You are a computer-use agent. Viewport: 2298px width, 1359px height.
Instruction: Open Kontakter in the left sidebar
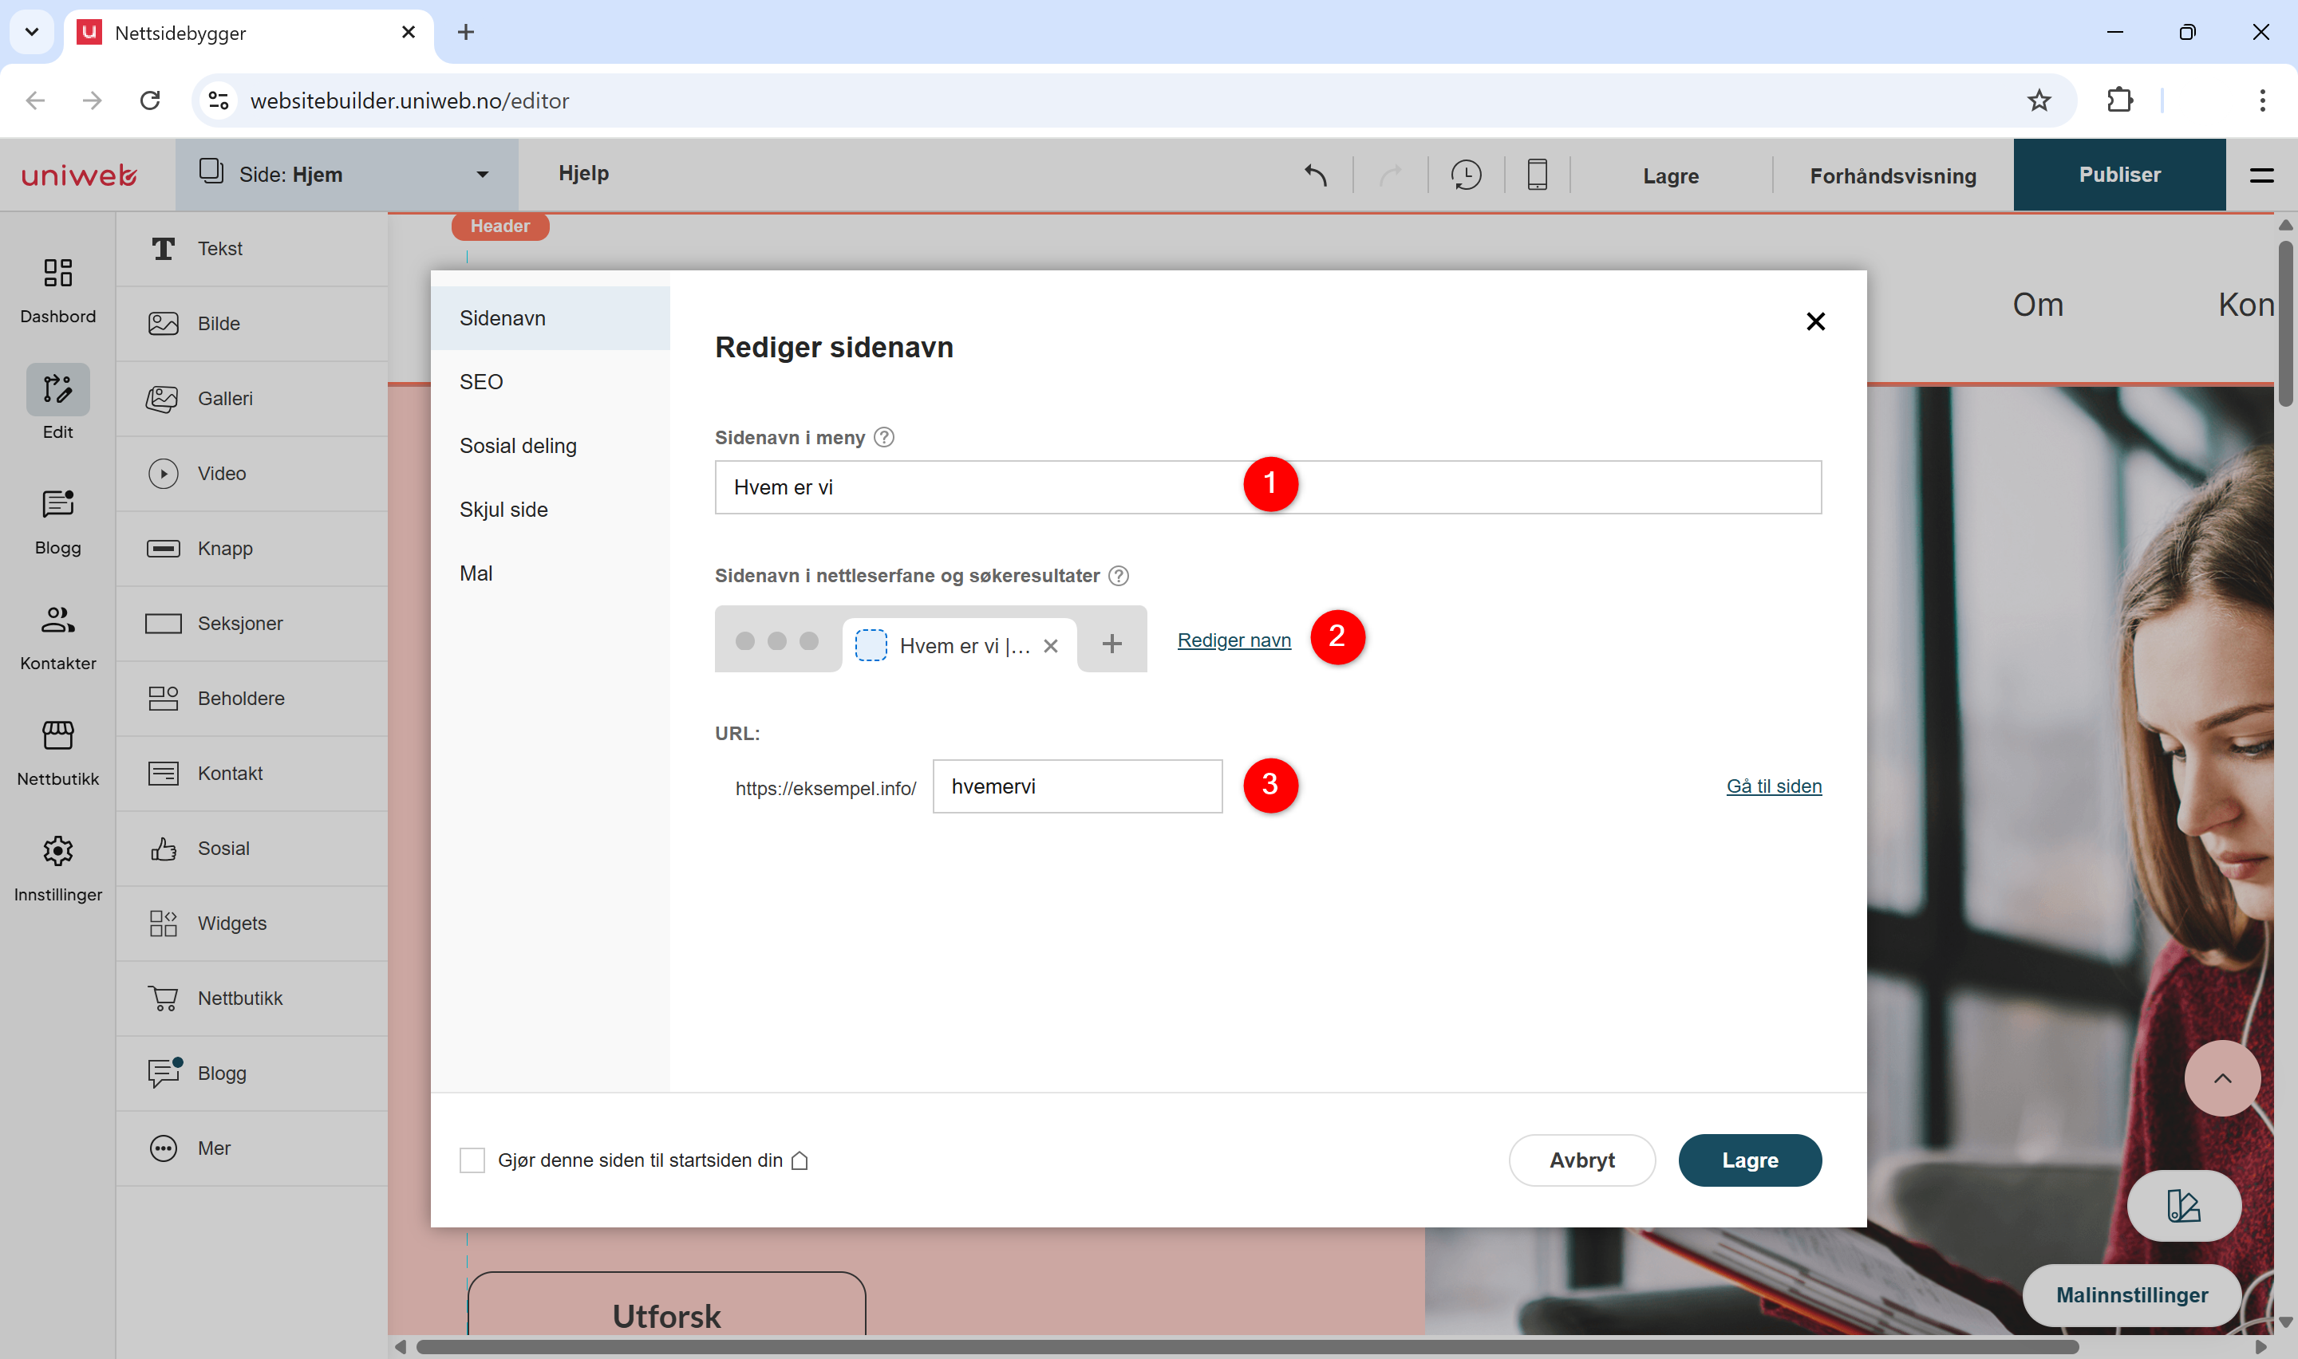coord(57,637)
